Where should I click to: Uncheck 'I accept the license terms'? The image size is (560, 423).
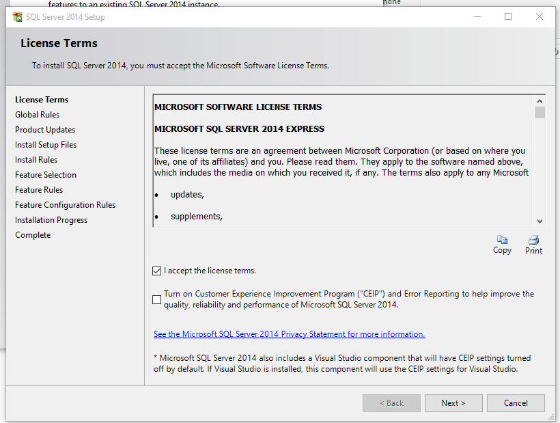click(156, 271)
